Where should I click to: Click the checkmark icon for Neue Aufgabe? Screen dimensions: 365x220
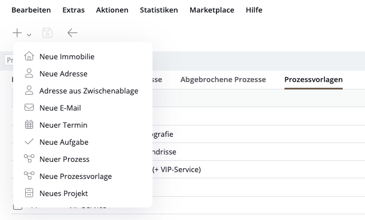pyautogui.click(x=29, y=141)
